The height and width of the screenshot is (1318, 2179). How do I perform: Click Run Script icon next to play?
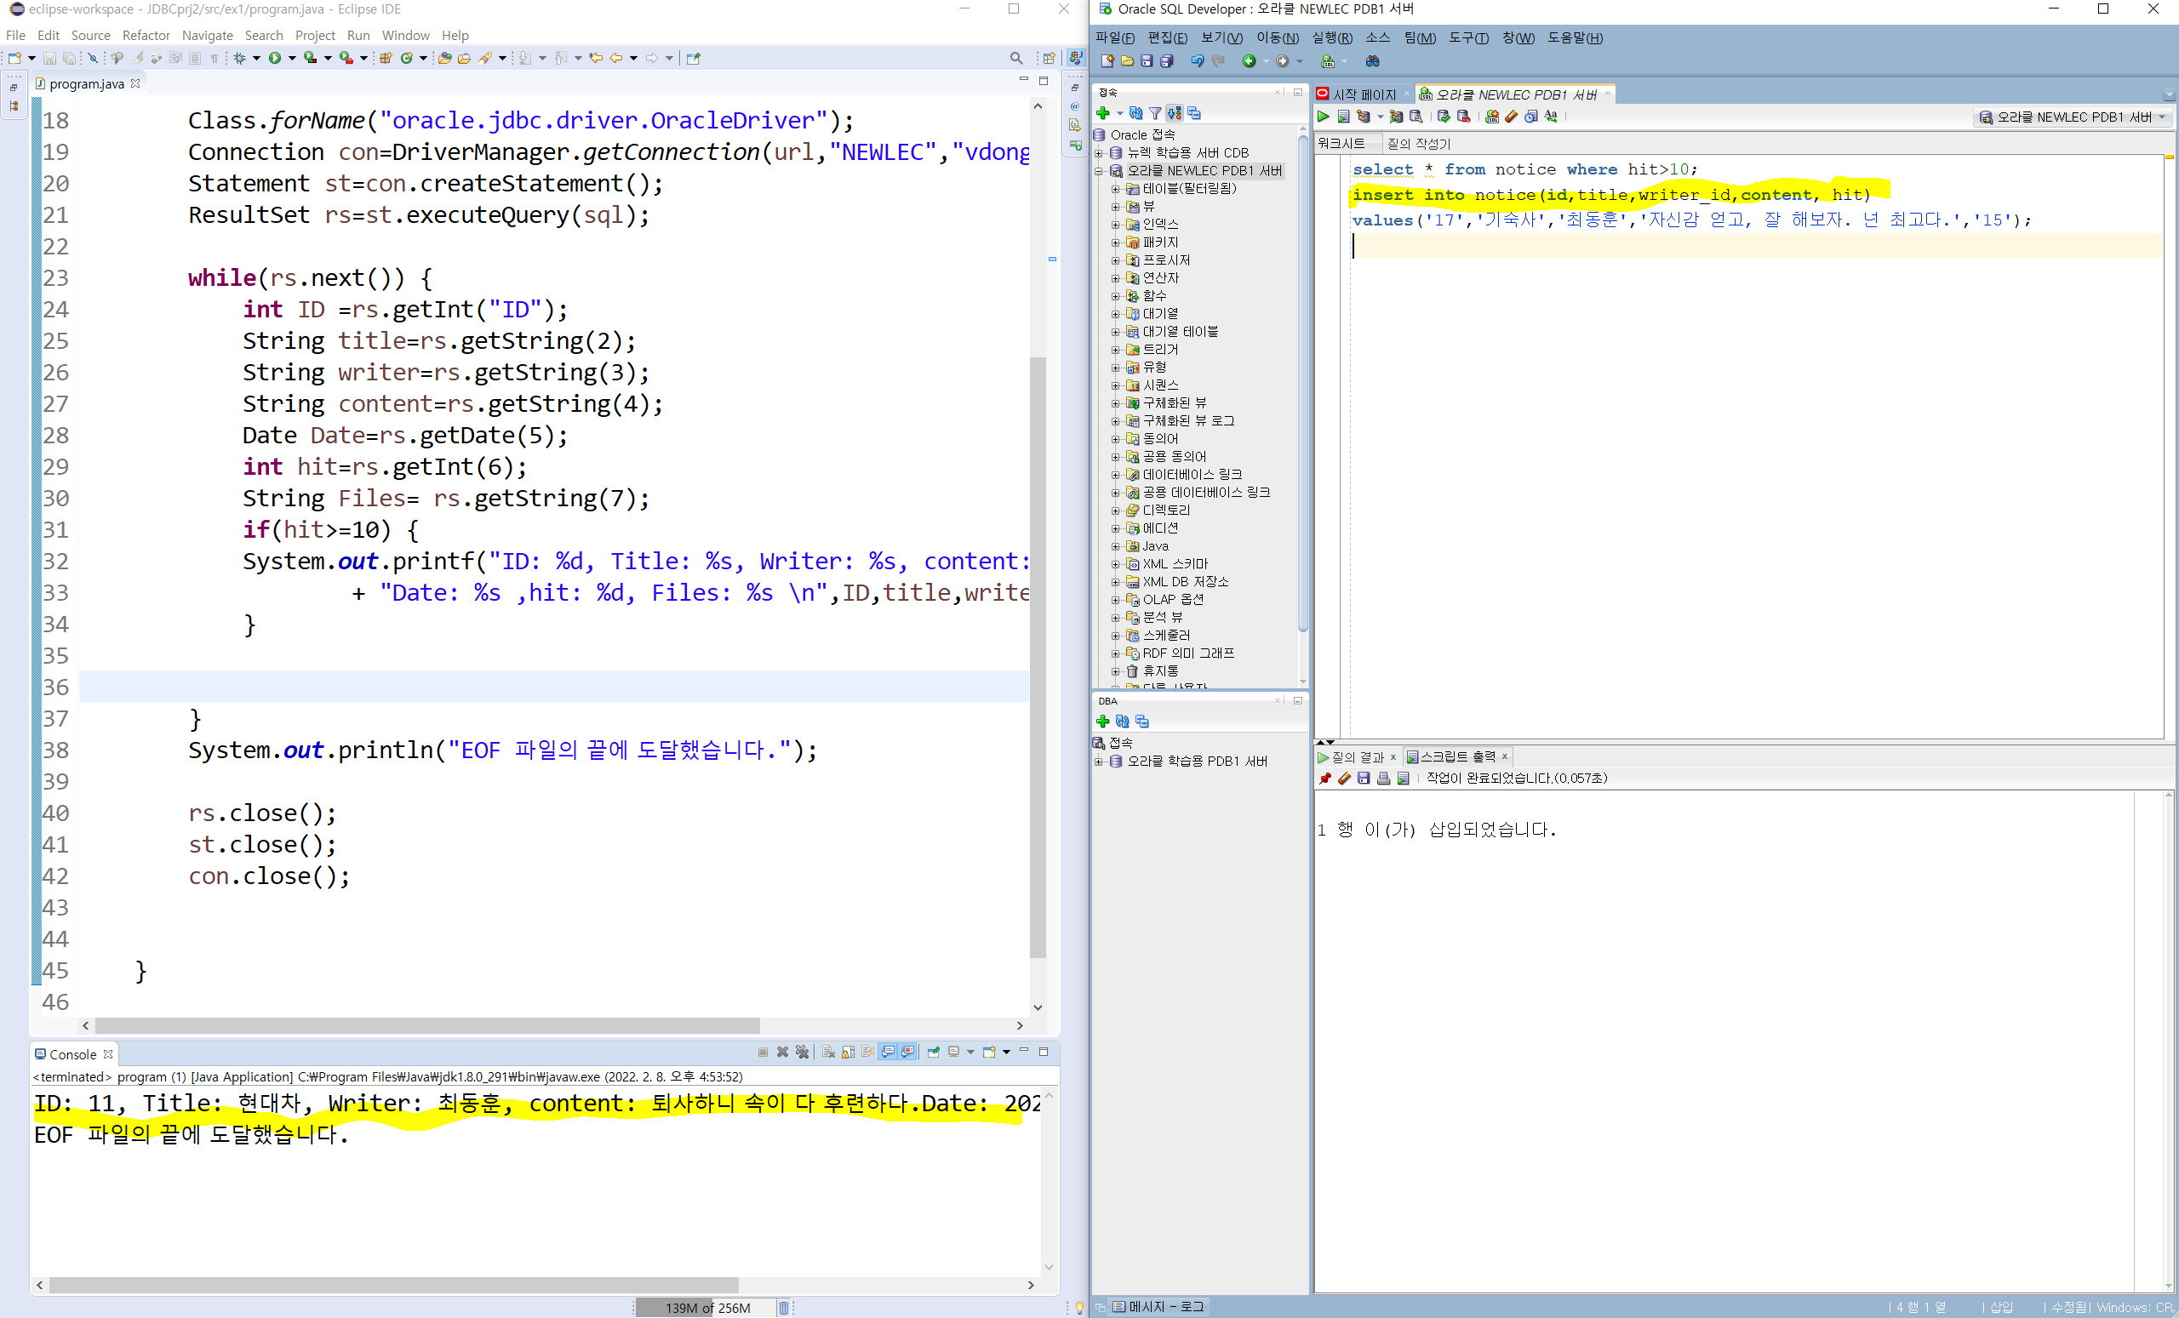(x=1343, y=117)
